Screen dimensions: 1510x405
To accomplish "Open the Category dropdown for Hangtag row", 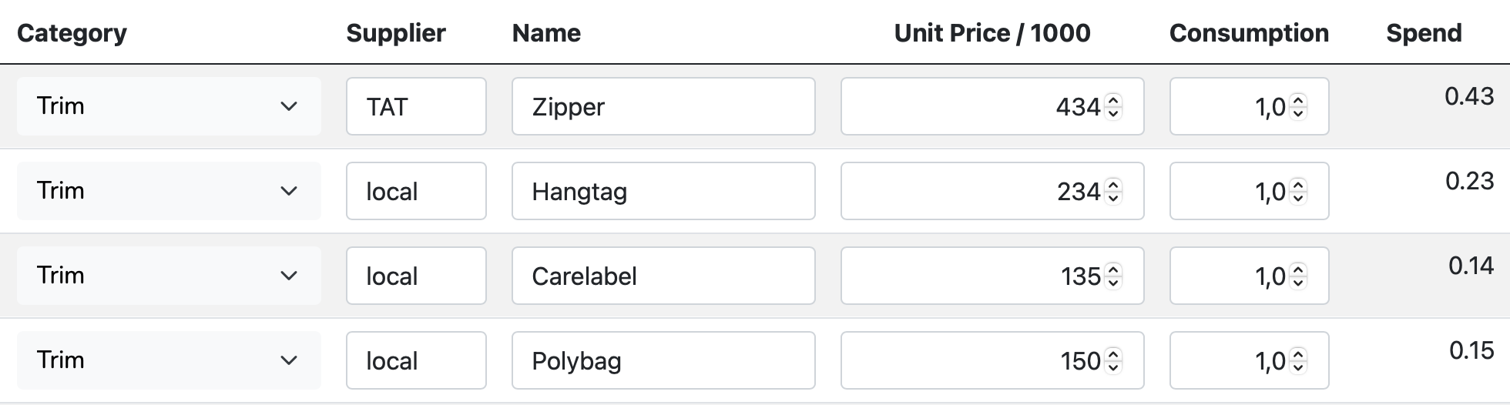I will (169, 191).
